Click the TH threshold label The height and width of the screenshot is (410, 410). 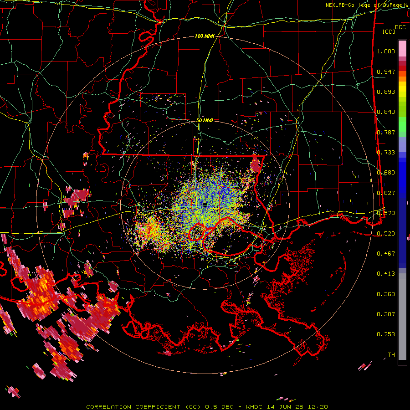click(x=391, y=355)
